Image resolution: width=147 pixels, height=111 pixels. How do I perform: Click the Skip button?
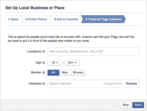[126, 105]
